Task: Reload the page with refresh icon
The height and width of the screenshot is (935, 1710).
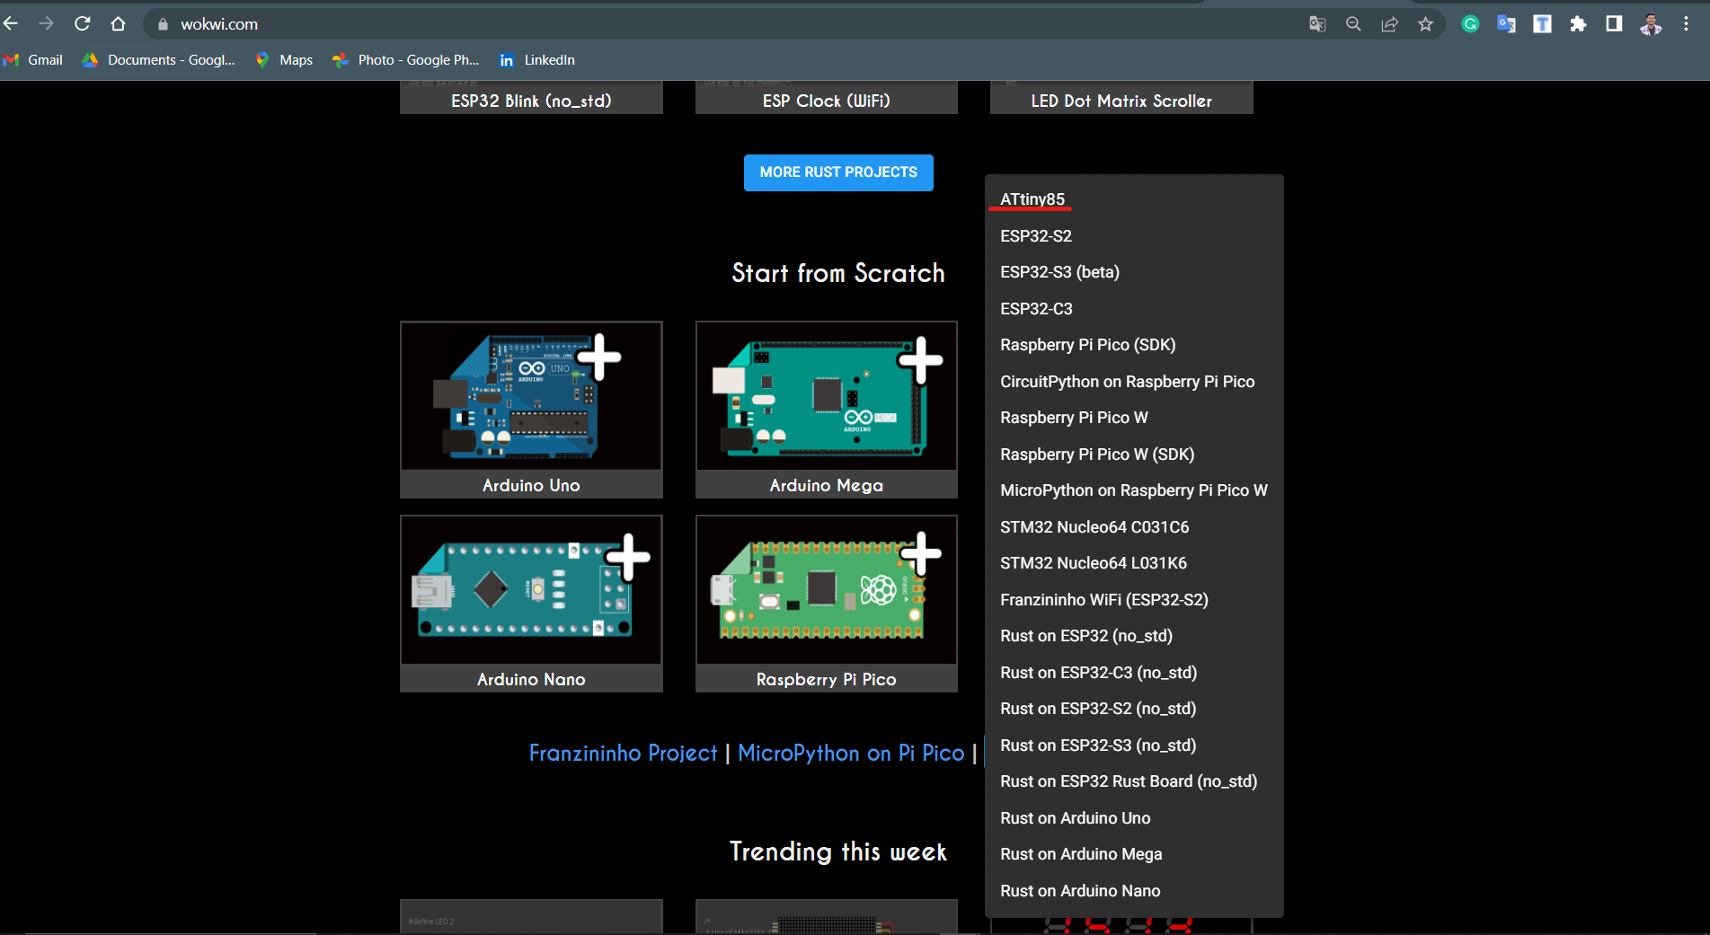Action: pos(82,23)
